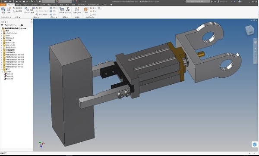Viewport: 259px width, 156px height.
Task: Open the Assembly View dropdown in the browser
Action: [12, 25]
